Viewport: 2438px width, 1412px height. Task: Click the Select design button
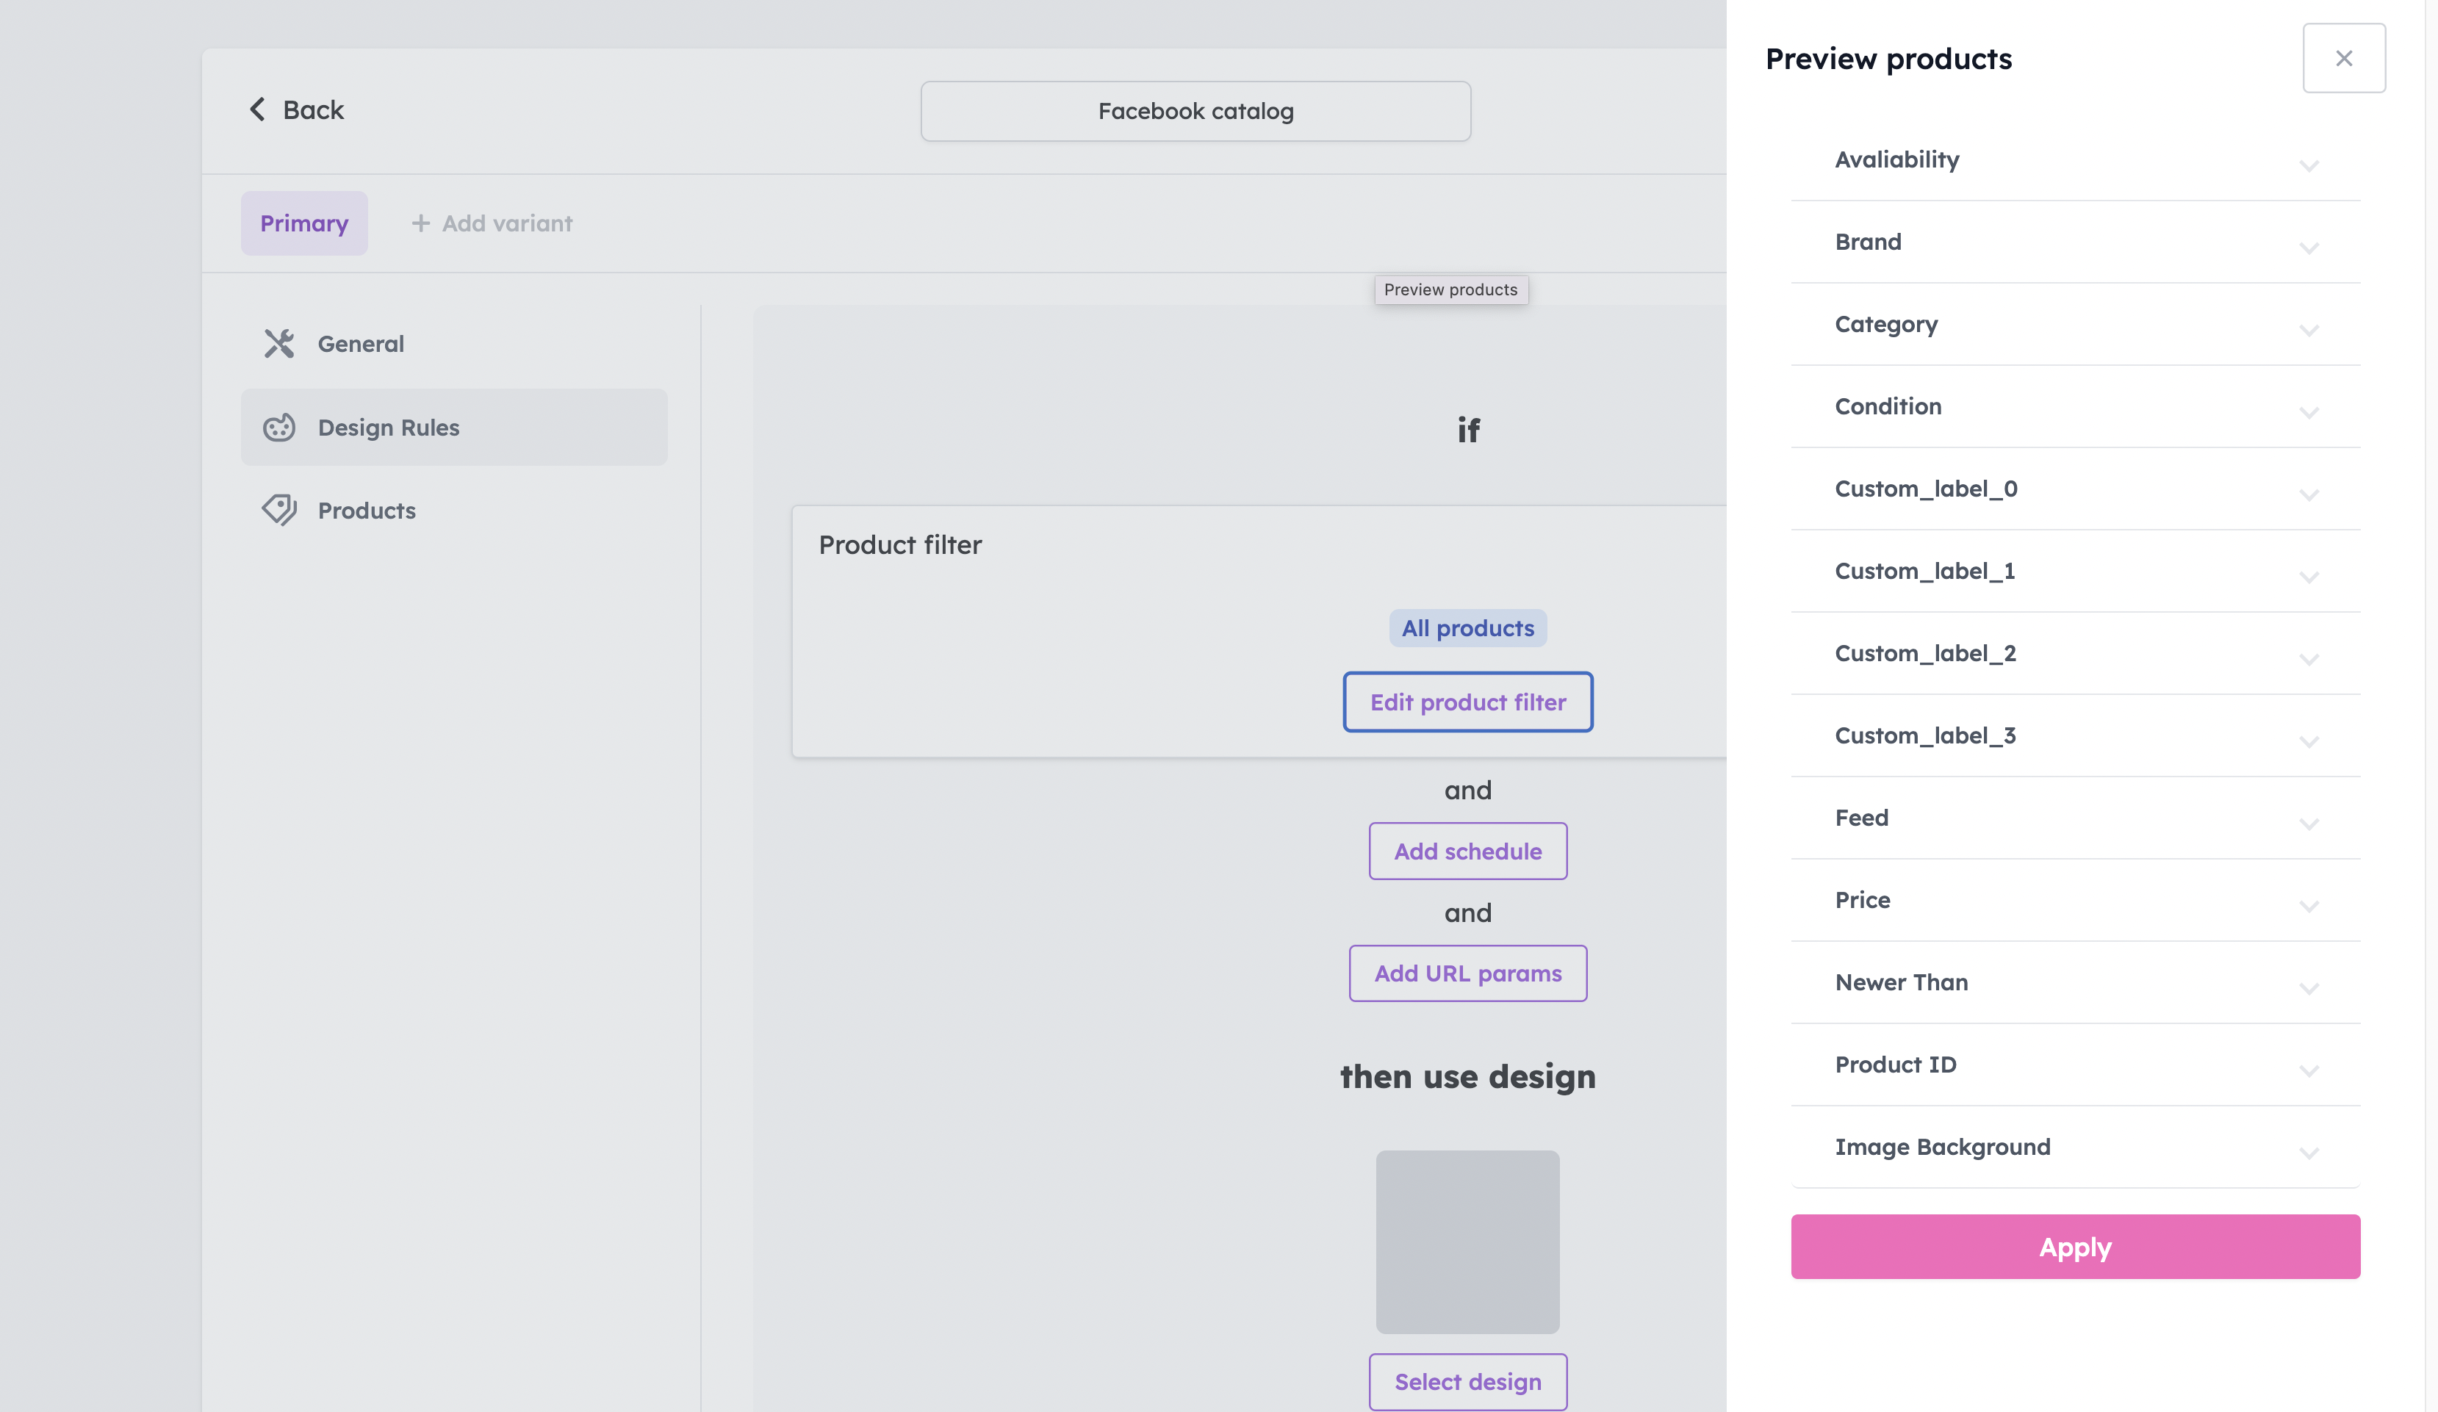tap(1467, 1381)
